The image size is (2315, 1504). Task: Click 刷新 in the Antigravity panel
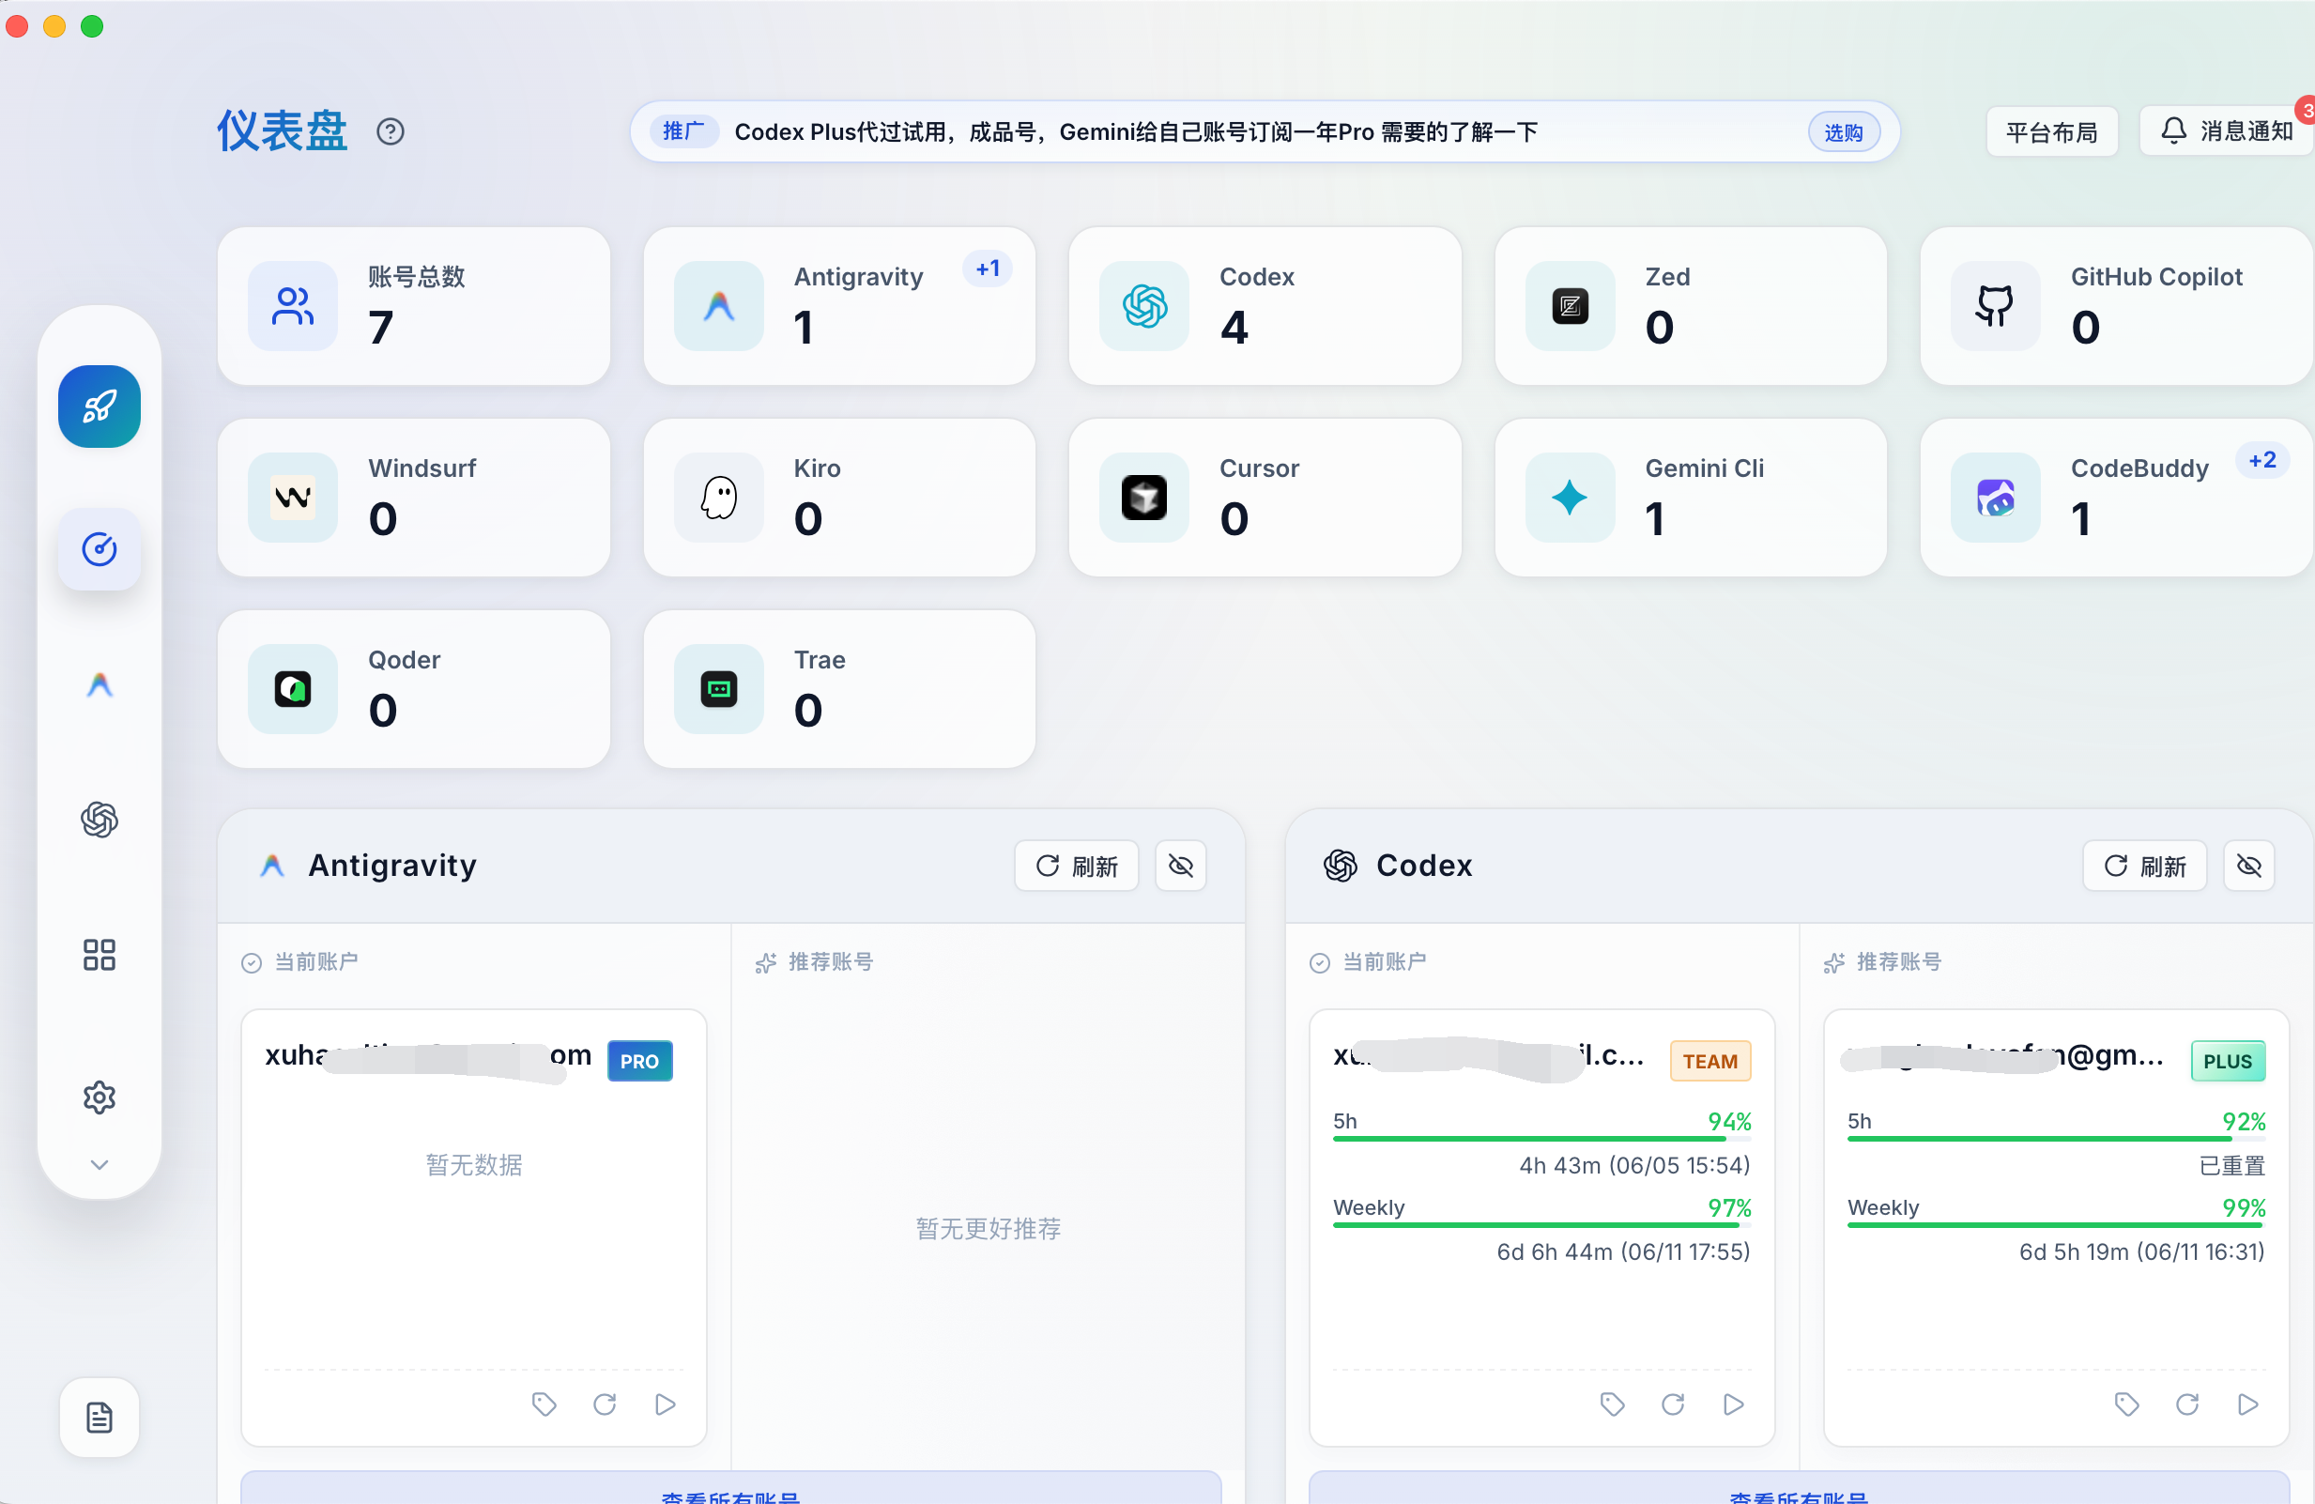[x=1077, y=866]
